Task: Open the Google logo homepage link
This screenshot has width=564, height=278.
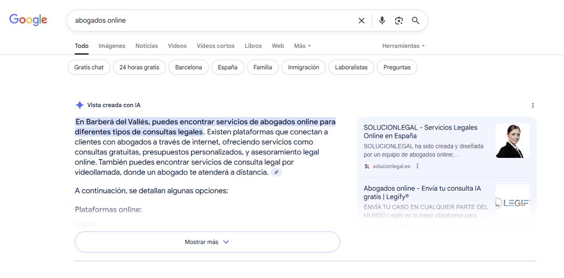Action: (28, 20)
